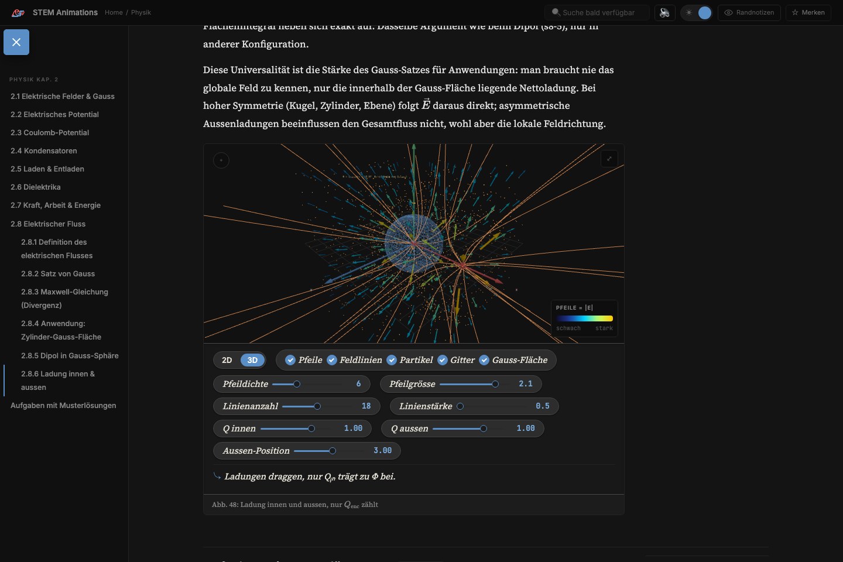Click the Q aussen slider handle
Screen dimensions: 843x562
click(x=484, y=429)
